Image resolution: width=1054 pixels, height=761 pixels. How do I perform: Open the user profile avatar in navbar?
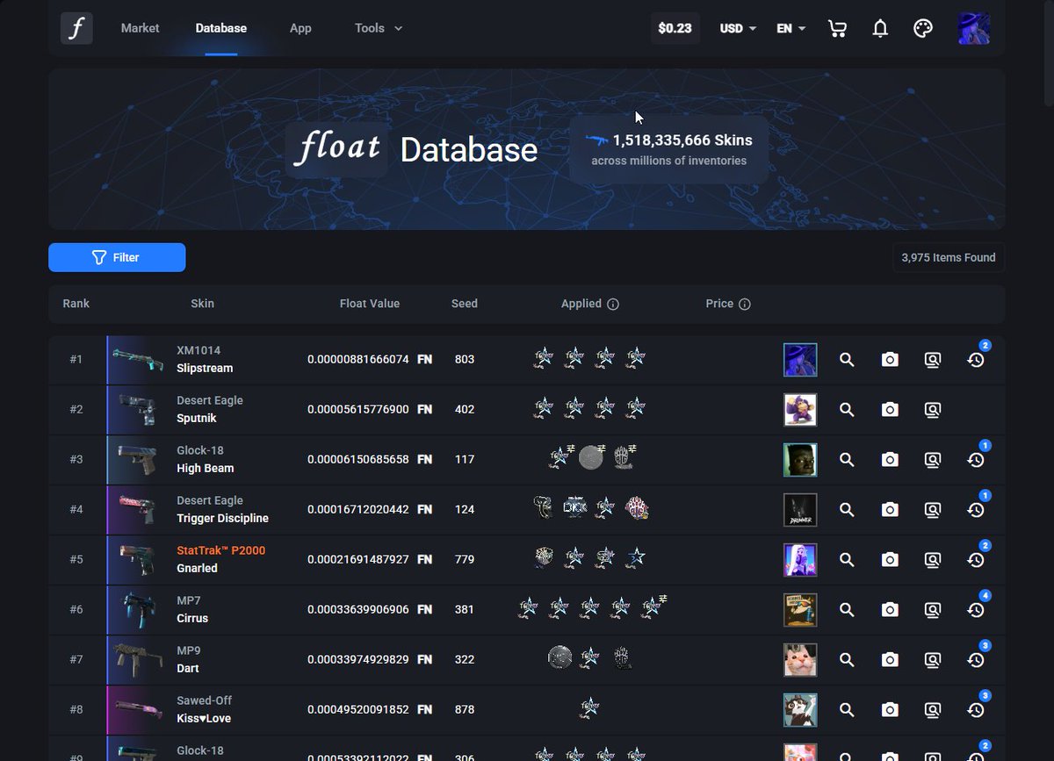974,28
